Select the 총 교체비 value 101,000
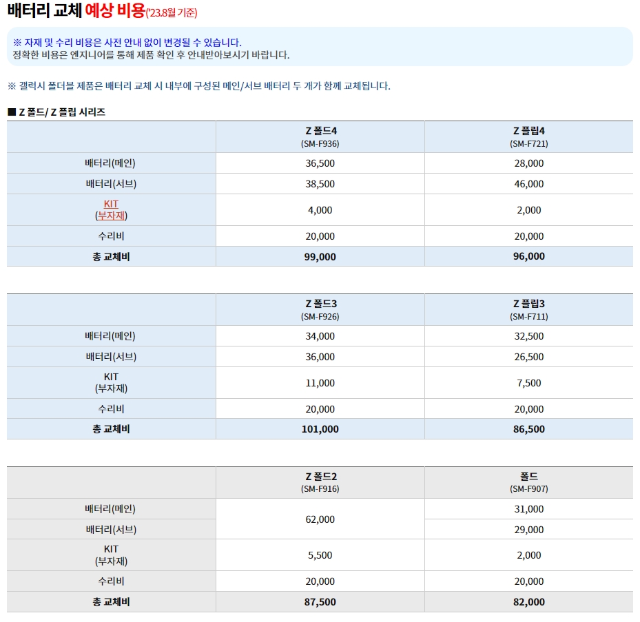 319,428
